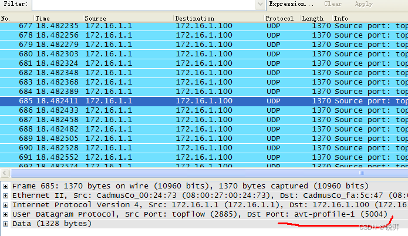Expand the User Datagram Protocol node
Screen dimensions: 408x236
[5, 214]
